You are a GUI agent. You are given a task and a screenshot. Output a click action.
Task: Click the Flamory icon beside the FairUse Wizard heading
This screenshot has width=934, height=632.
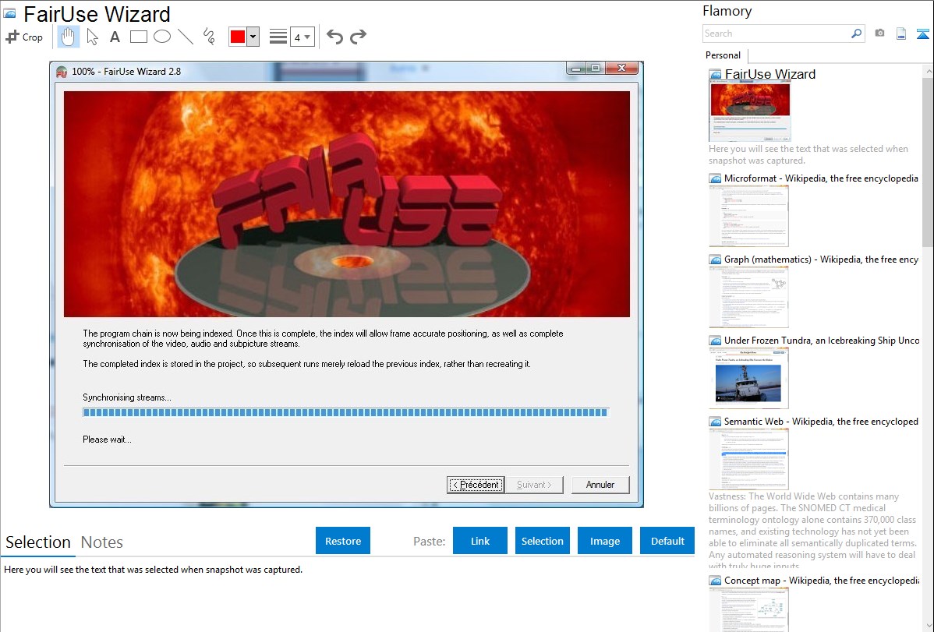click(x=9, y=14)
